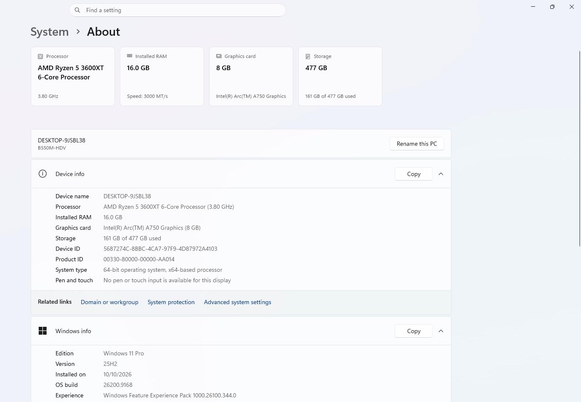Image resolution: width=581 pixels, height=402 pixels.
Task: Click the vertical scrollbar thumb
Action: coord(580,148)
